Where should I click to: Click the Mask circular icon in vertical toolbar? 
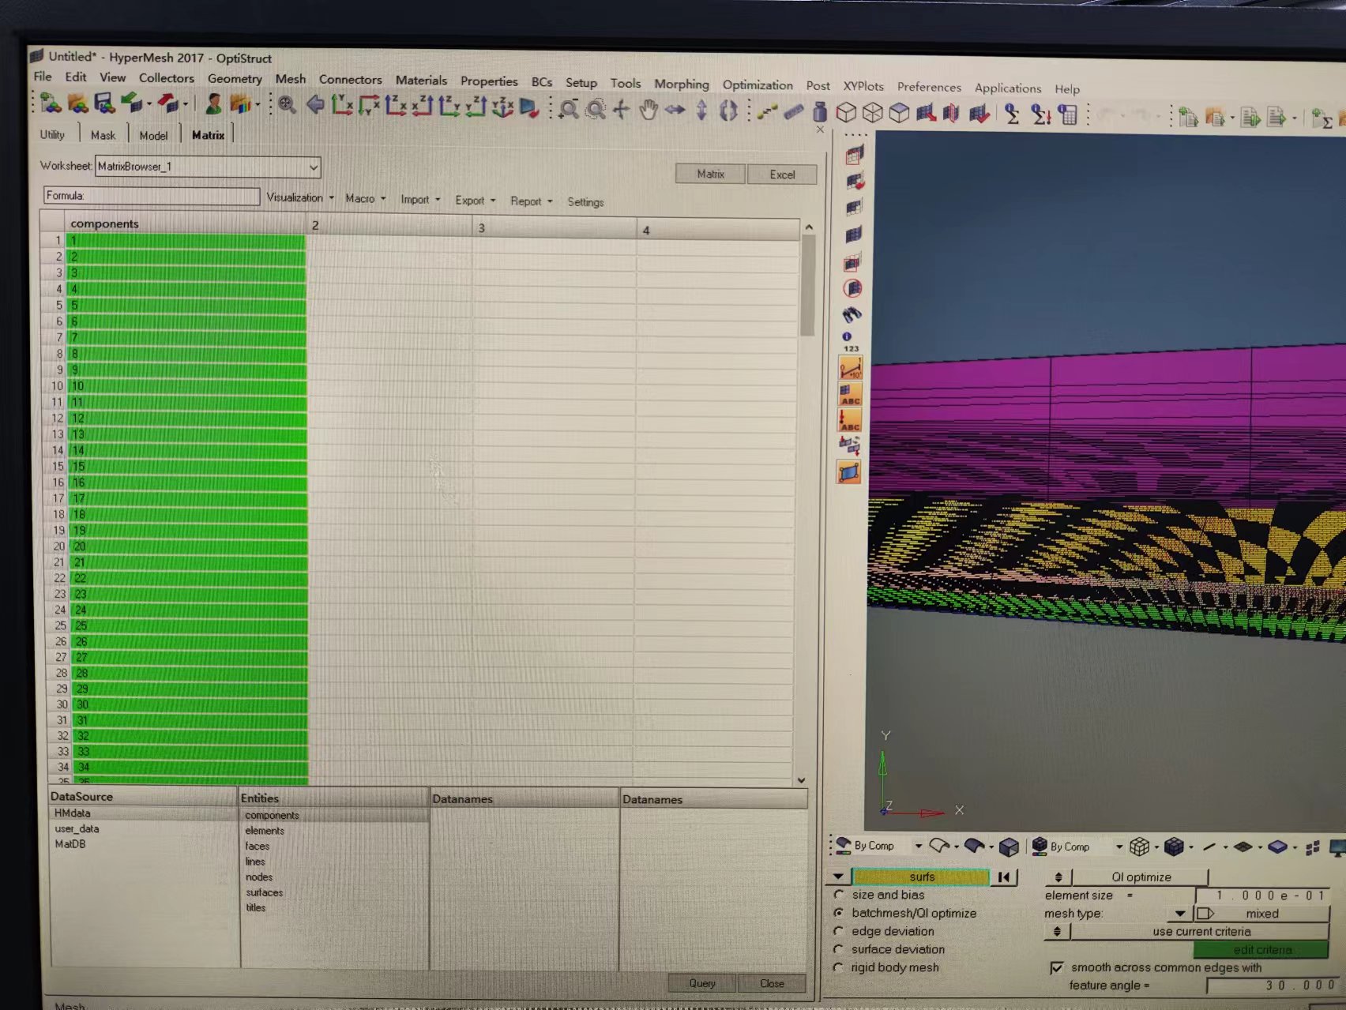coord(852,288)
